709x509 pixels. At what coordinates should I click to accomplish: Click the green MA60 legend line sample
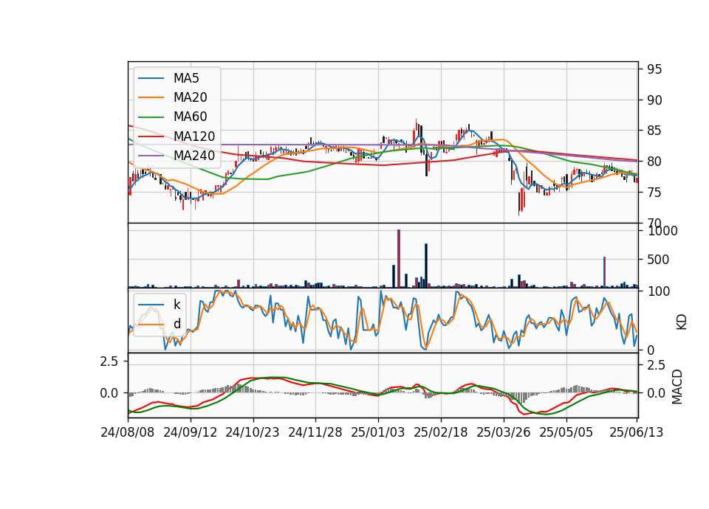click(x=151, y=117)
